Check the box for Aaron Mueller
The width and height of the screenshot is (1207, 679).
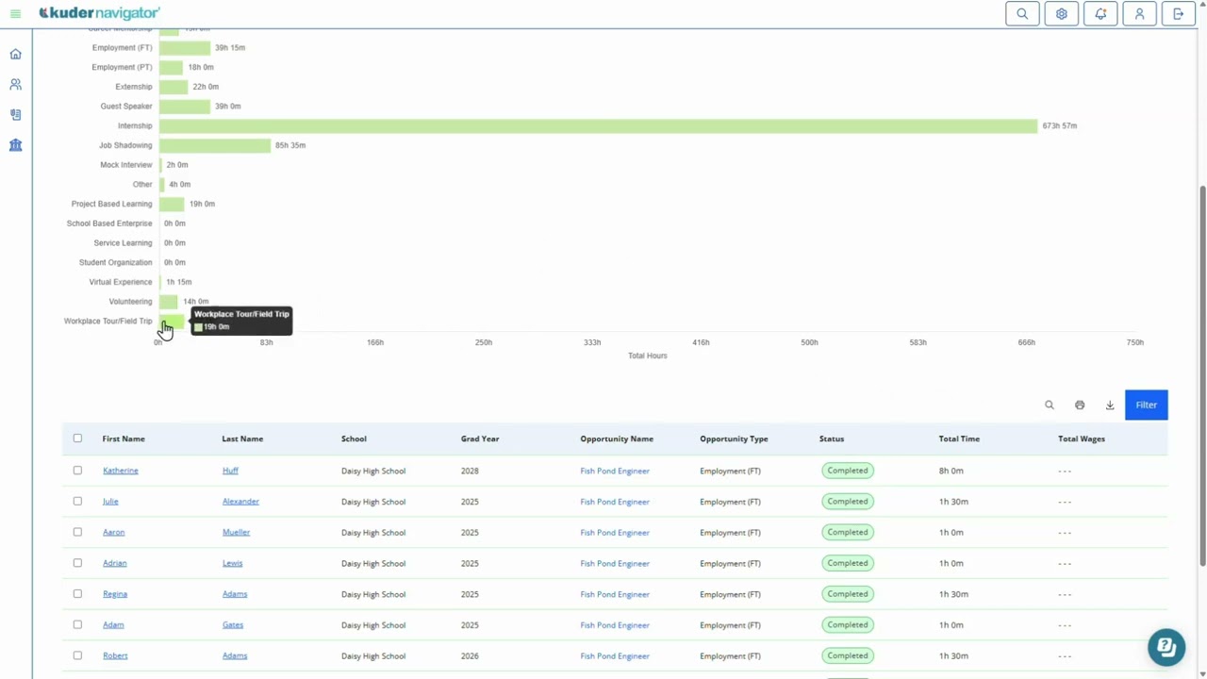tap(77, 532)
